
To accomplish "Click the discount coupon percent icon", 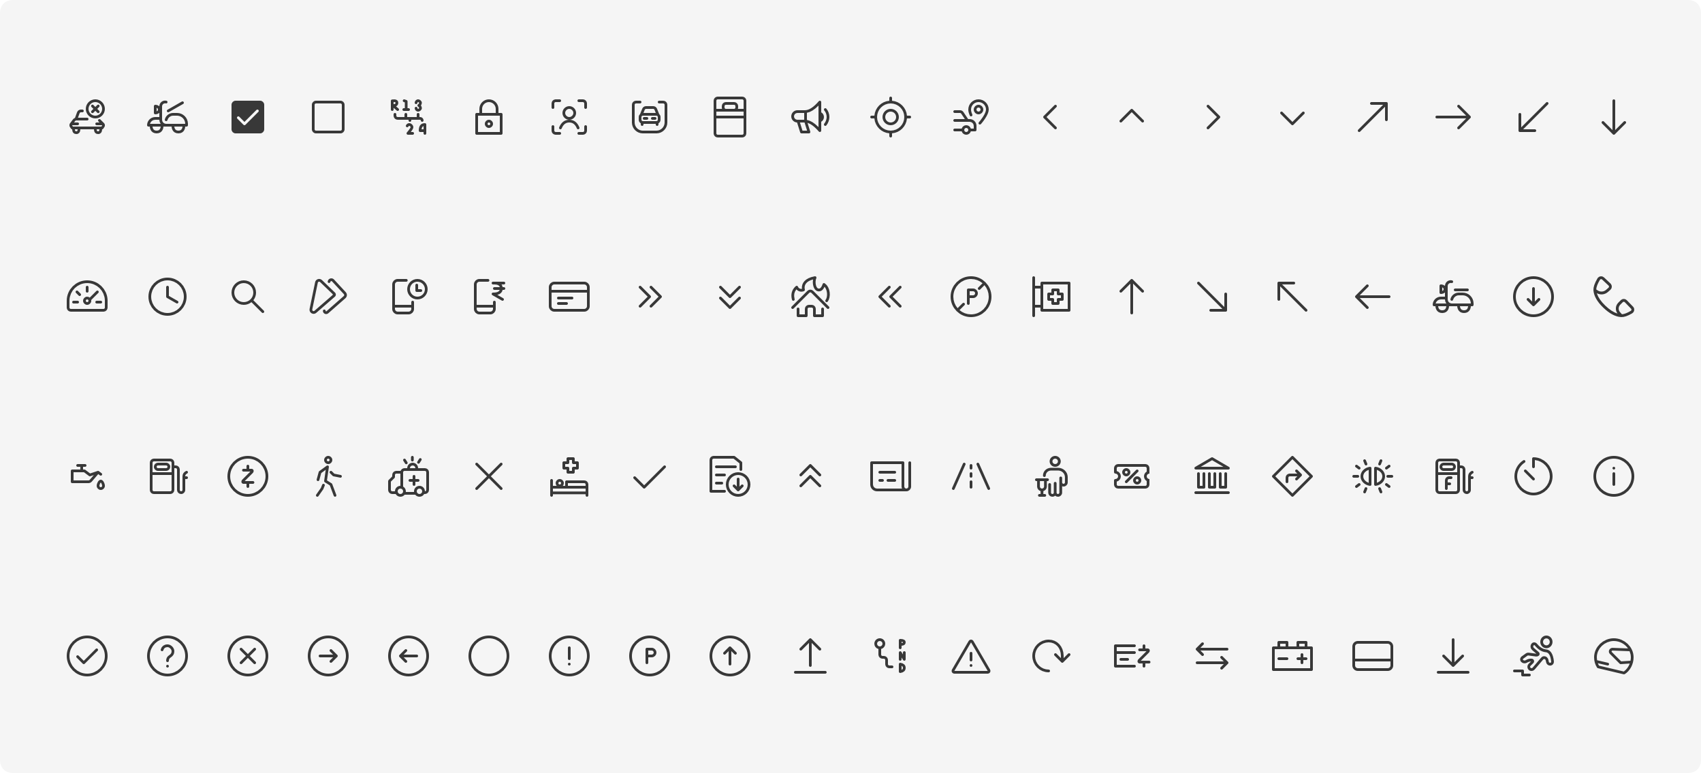I will 1131,476.
